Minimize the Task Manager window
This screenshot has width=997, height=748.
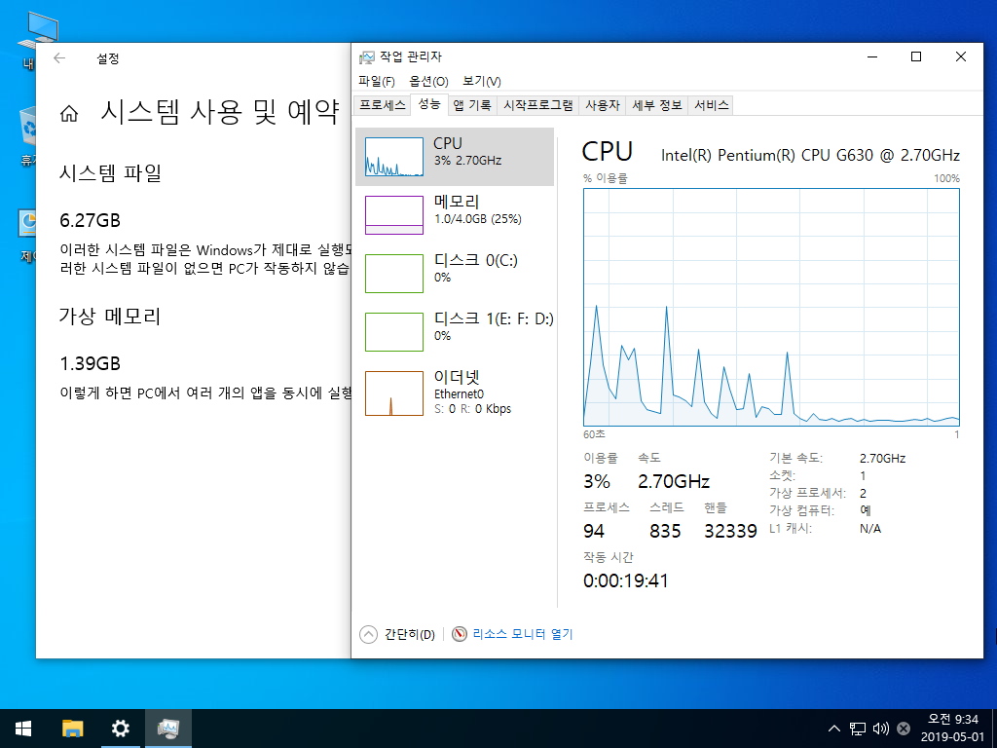872,56
